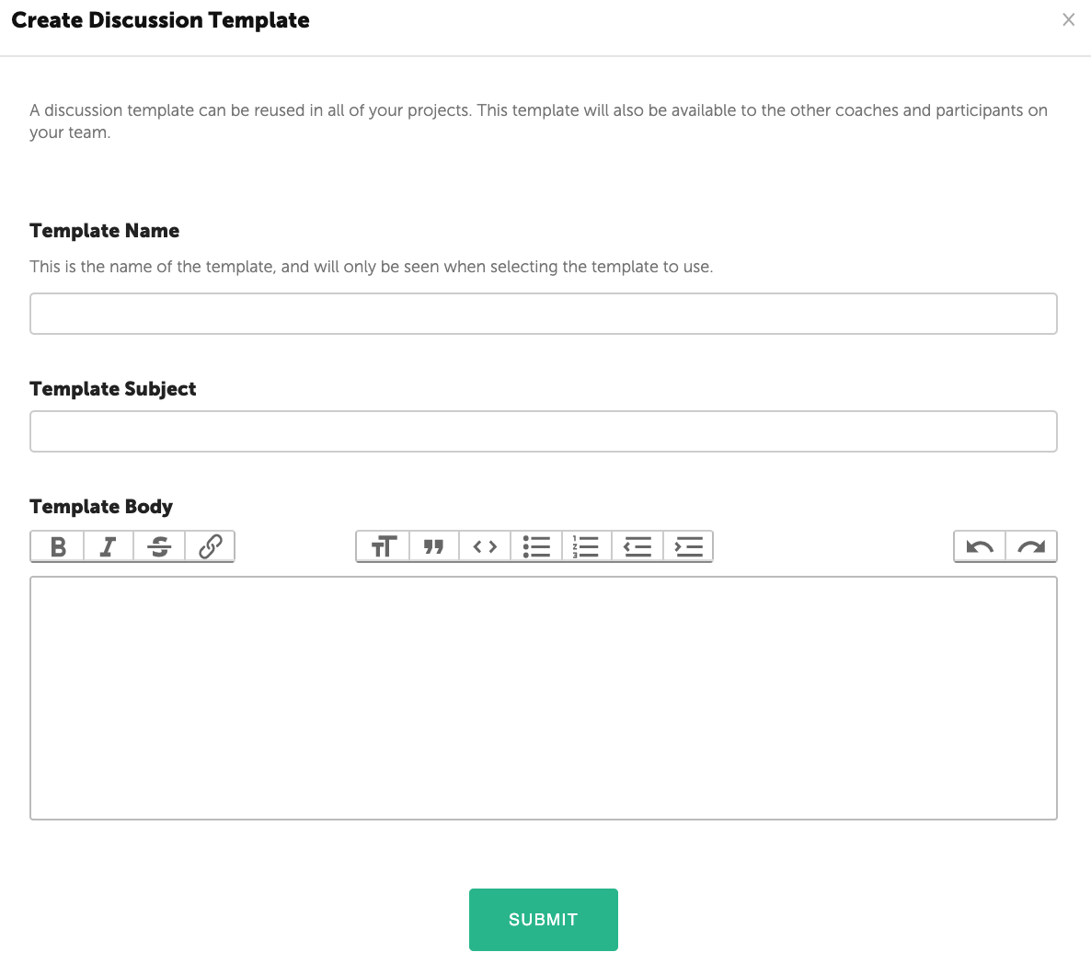Create a numbered list
The height and width of the screenshot is (975, 1091).
[x=587, y=546]
